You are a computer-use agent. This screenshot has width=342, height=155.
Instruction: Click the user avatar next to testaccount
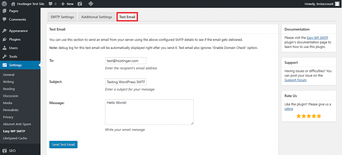[337, 4]
